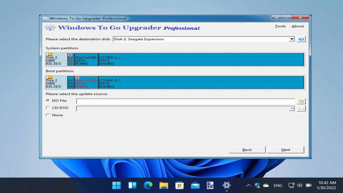Select WinToUSB partition in the System partition row
This screenshot has width=343, height=193.
click(x=86, y=60)
